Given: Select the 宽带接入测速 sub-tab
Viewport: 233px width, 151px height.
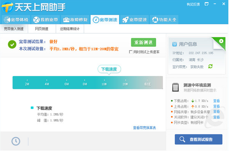Looking at the screenshot, I should [x=14, y=29].
